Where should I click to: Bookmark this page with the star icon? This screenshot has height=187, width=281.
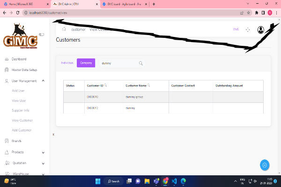coord(248,13)
